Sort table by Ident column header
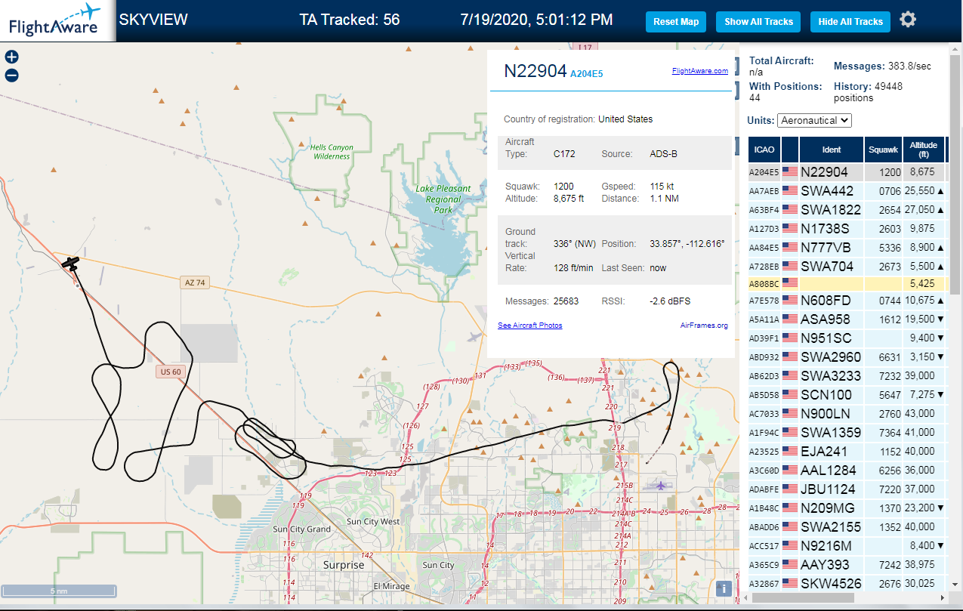963x611 pixels. [x=832, y=150]
